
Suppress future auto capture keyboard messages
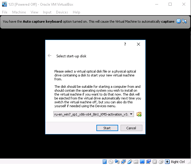tap(184, 21)
